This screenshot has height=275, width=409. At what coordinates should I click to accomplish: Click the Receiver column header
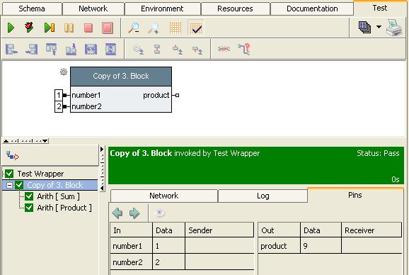pos(371,230)
